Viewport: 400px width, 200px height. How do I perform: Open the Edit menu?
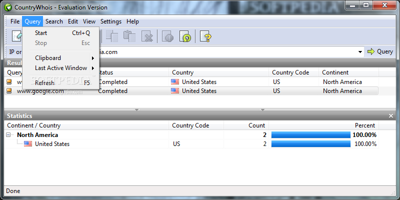pyautogui.click(x=73, y=21)
